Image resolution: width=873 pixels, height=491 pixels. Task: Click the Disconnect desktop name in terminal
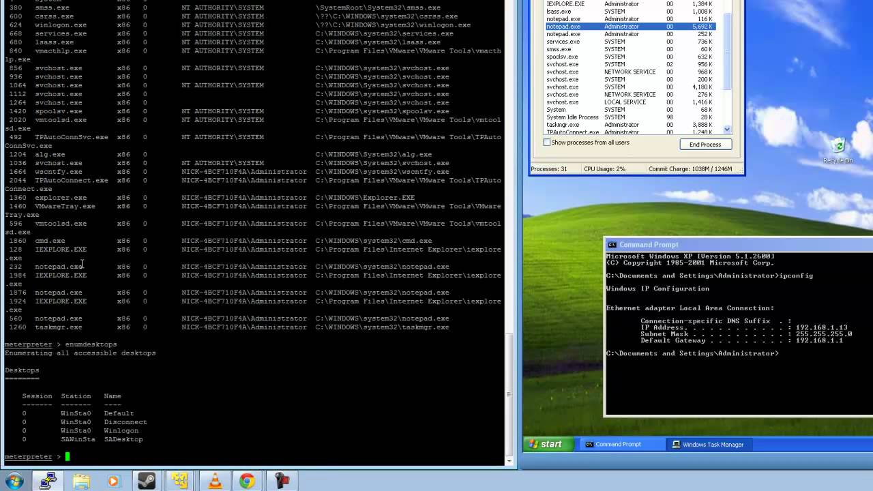[125, 422]
